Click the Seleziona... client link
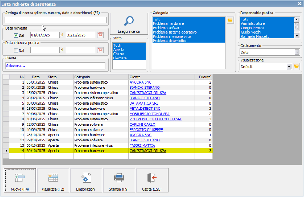The width and height of the screenshot is (304, 197). (x=16, y=66)
